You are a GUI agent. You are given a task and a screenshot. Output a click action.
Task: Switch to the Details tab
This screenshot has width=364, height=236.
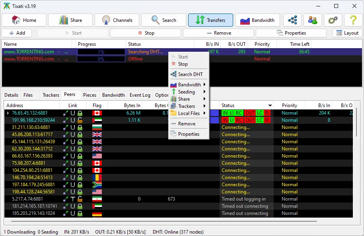click(x=11, y=95)
